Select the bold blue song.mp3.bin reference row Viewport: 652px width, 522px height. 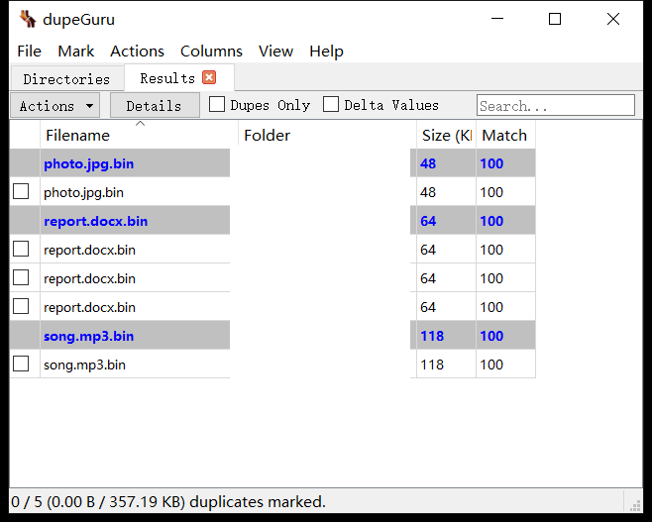[x=272, y=336]
